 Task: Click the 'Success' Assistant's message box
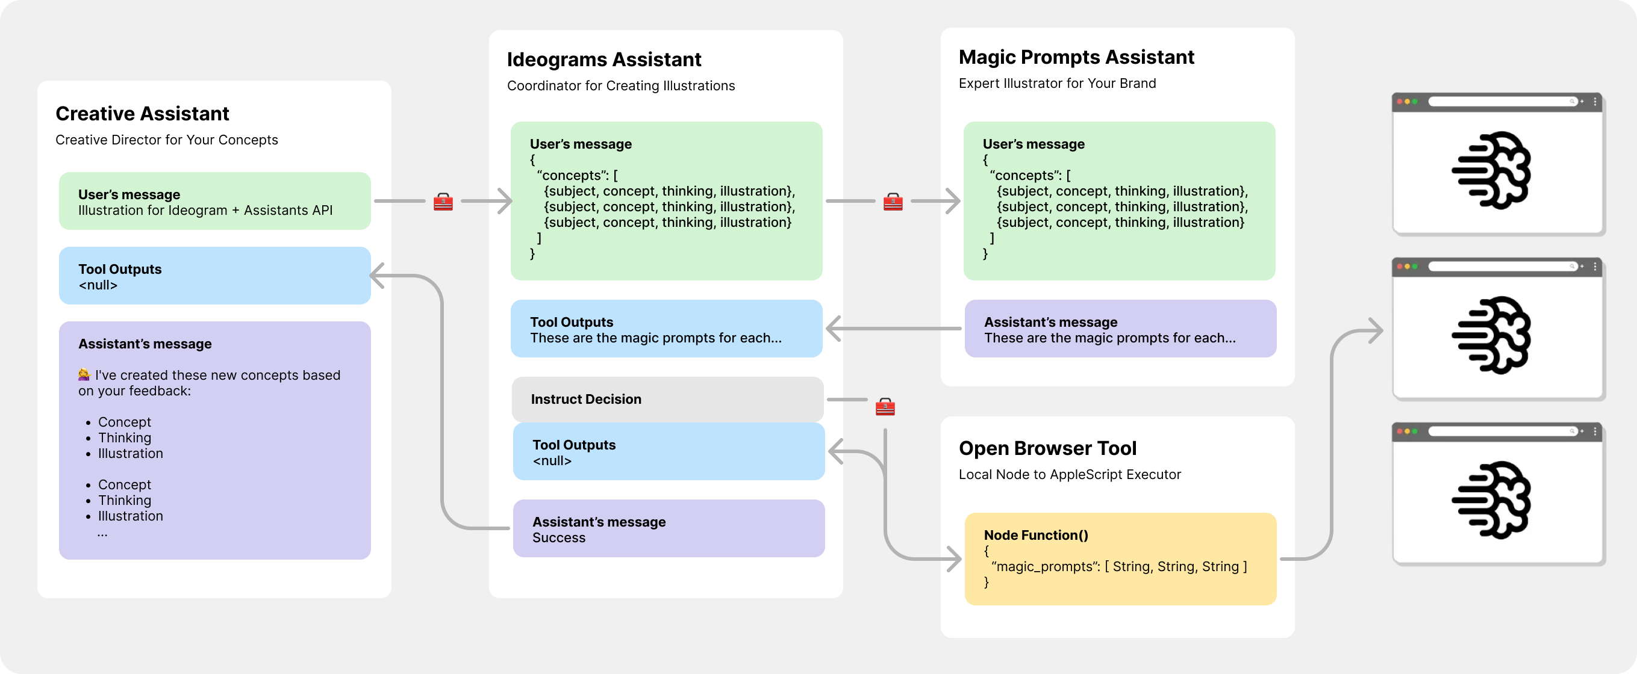(x=669, y=528)
